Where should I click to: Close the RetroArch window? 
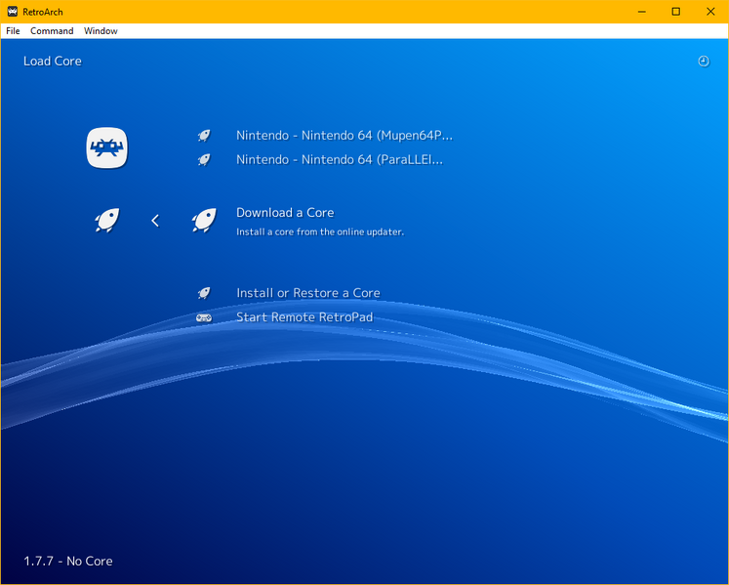[709, 11]
